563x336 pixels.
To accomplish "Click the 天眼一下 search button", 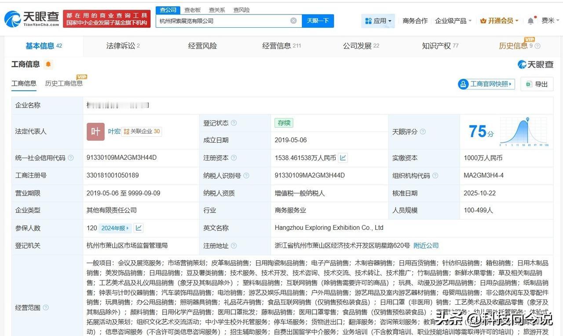I will [318, 21].
